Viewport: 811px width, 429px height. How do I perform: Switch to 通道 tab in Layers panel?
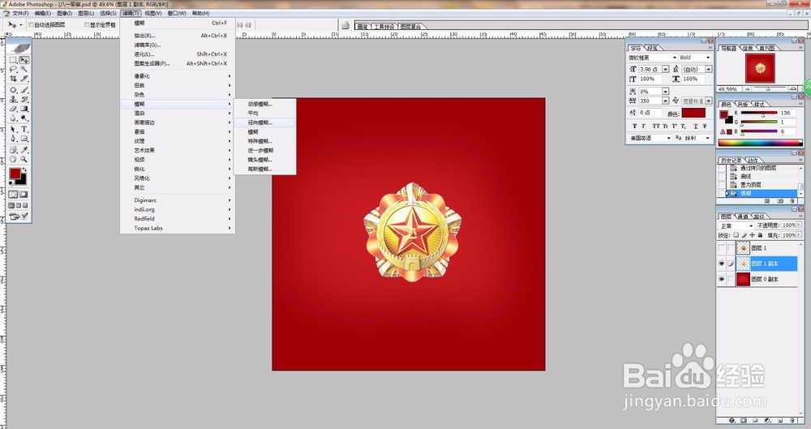tap(743, 217)
